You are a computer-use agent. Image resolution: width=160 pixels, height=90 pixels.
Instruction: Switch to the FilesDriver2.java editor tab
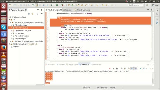coord(82,10)
